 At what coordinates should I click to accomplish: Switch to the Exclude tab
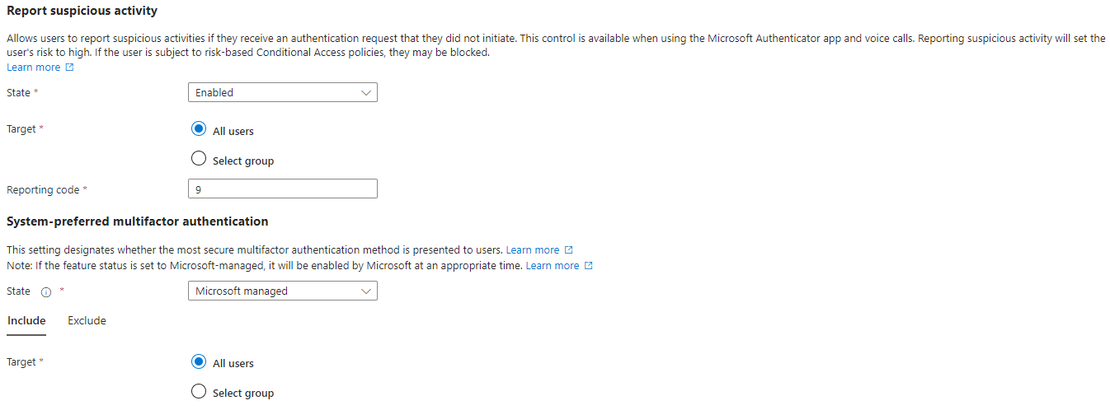(x=87, y=320)
